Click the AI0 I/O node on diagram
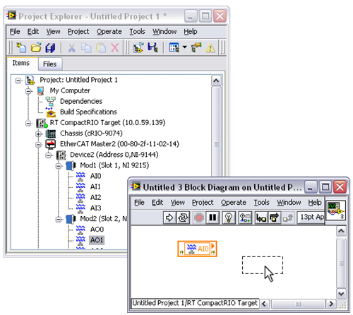Viewport: 353px width, 315px height. click(x=197, y=249)
